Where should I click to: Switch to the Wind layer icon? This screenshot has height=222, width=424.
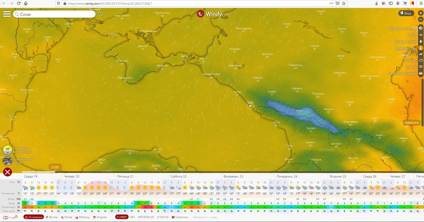tap(420, 35)
